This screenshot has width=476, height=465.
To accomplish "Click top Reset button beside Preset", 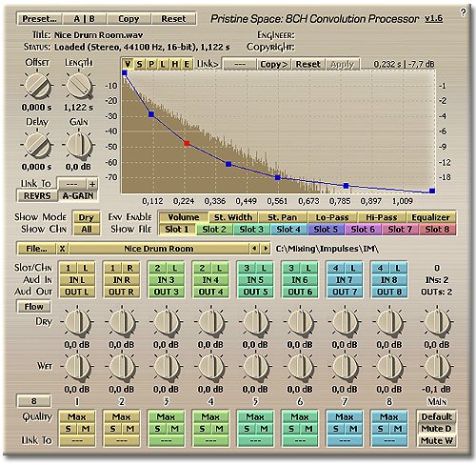I will pyautogui.click(x=173, y=19).
